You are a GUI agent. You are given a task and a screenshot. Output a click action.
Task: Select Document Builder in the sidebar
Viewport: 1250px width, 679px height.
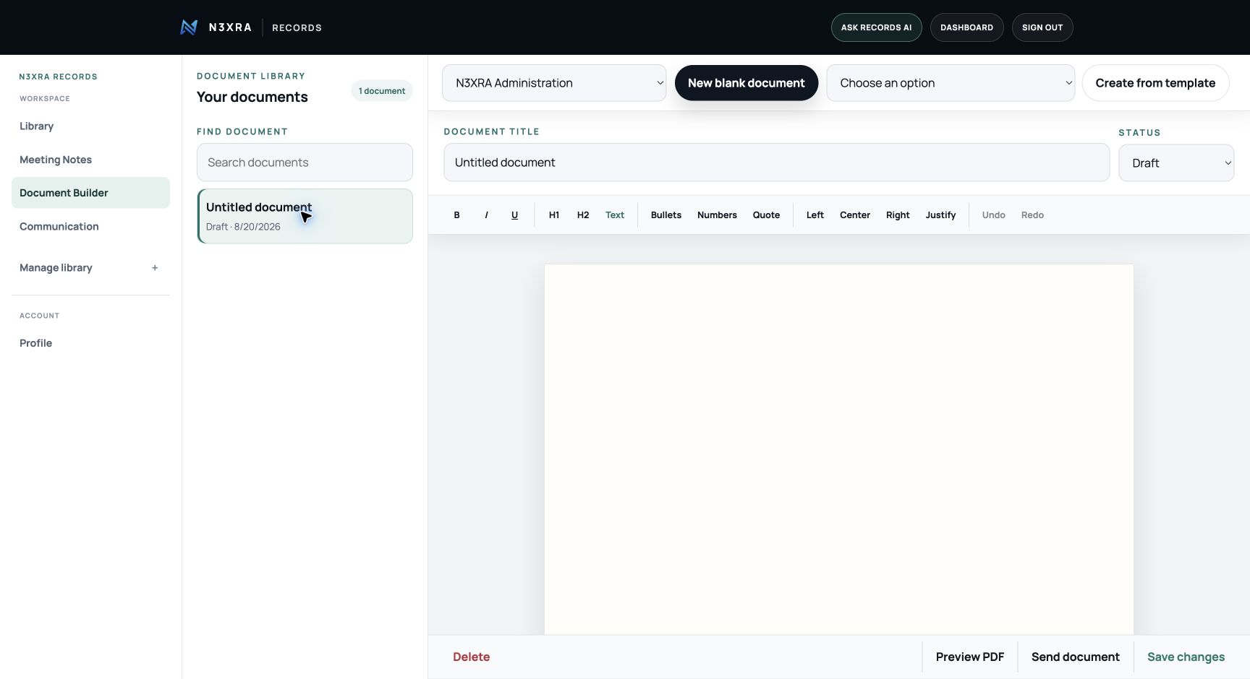pyautogui.click(x=90, y=193)
